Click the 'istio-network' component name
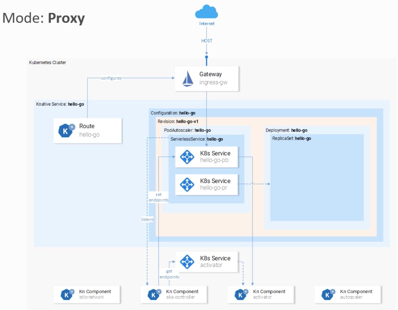 pyautogui.click(x=92, y=297)
